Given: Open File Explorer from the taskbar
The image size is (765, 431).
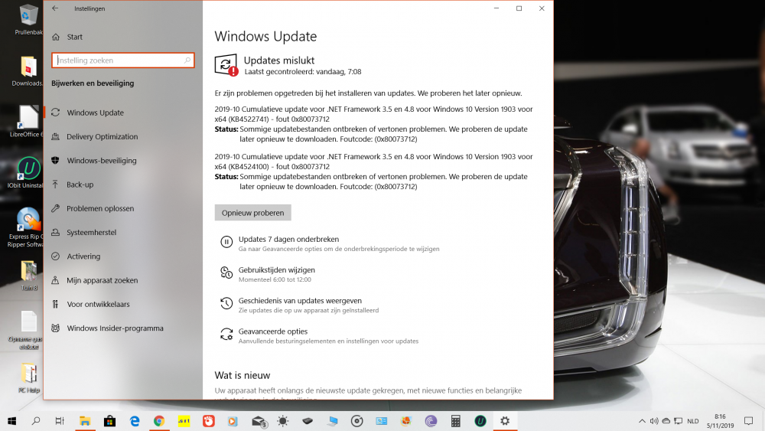Looking at the screenshot, I should tap(85, 421).
